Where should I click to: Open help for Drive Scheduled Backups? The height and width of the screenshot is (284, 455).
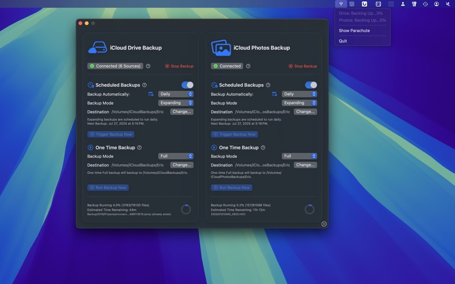(144, 85)
